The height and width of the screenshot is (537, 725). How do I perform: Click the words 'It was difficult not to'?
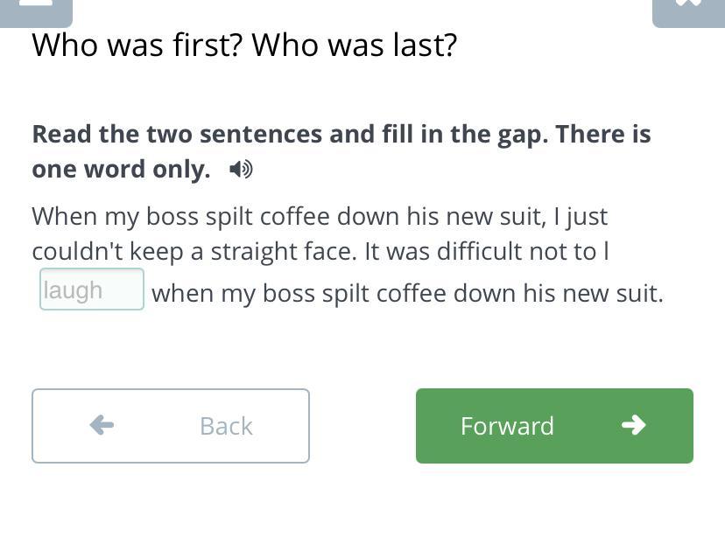480,251
